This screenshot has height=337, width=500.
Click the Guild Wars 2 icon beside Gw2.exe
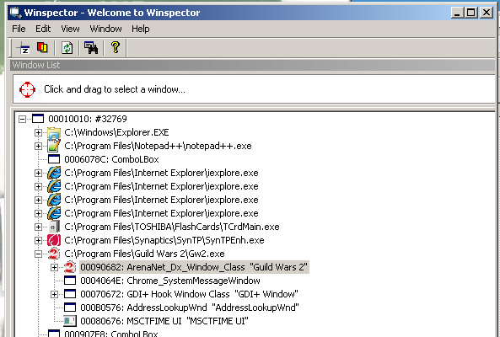(x=54, y=254)
